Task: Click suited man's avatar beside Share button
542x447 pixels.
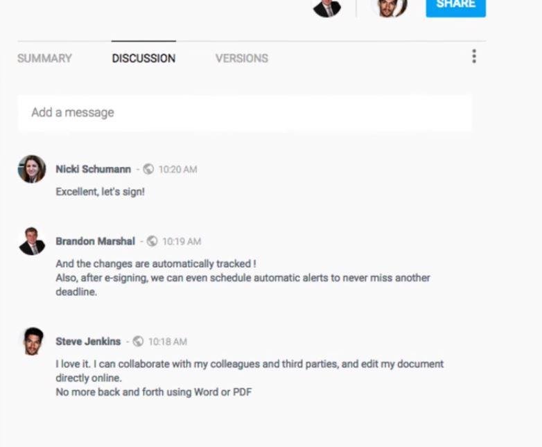Action: pos(327,8)
